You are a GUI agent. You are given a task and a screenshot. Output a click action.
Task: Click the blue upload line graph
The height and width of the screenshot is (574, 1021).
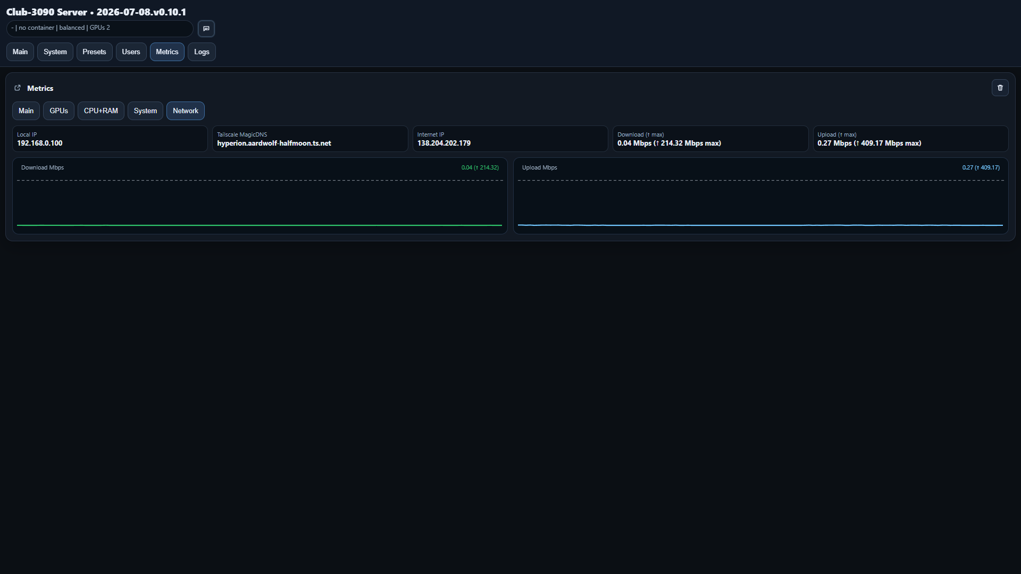click(x=760, y=225)
